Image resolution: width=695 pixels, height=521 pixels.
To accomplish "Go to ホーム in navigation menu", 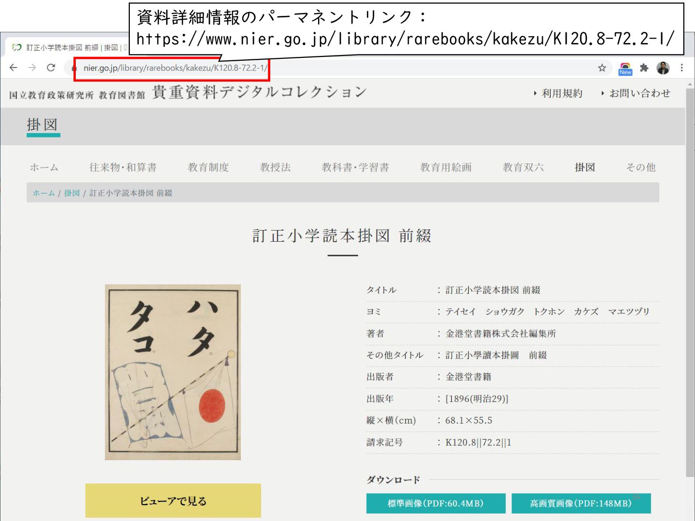I will (x=44, y=167).
